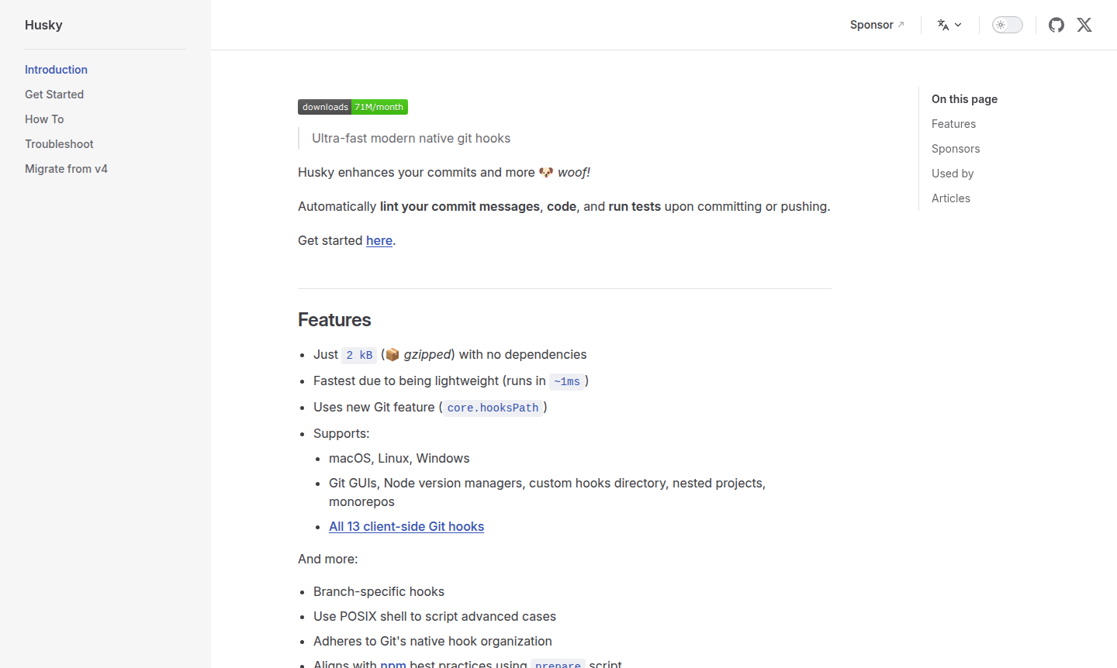The image size is (1117, 668).
Task: Jump to Sponsors in page outline
Action: coord(955,149)
